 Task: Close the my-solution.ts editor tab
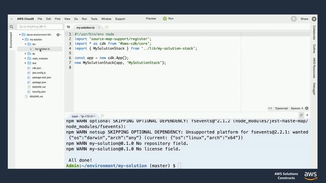pyautogui.click(x=99, y=27)
